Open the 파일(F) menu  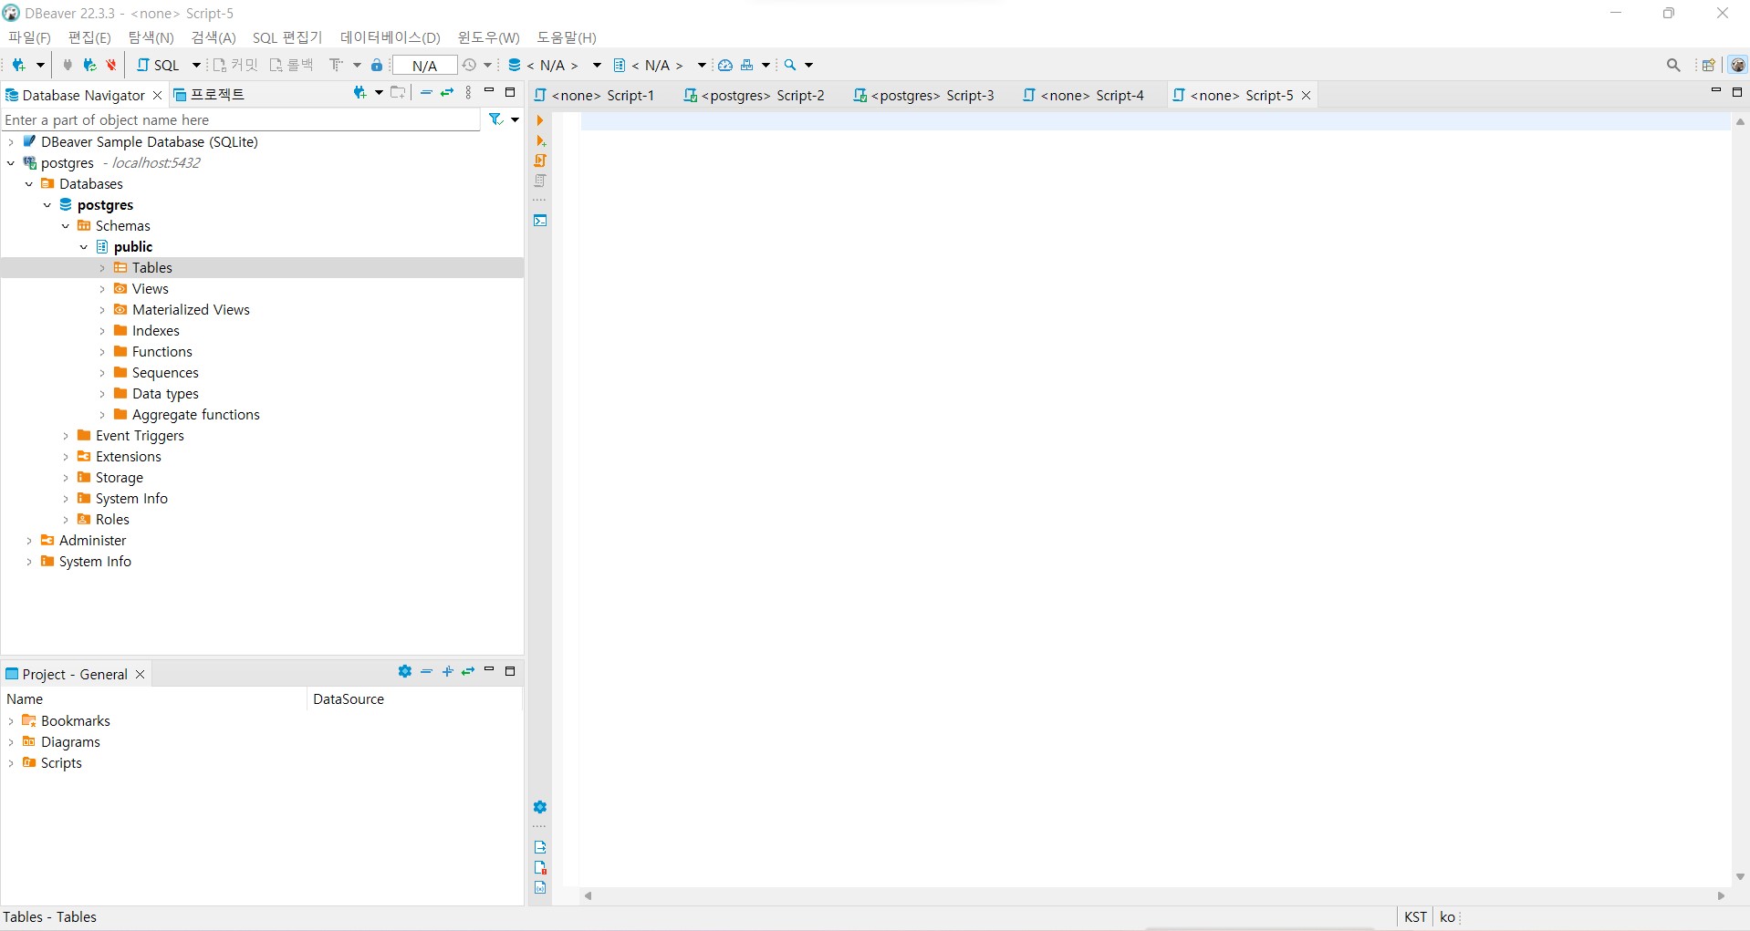[30, 37]
